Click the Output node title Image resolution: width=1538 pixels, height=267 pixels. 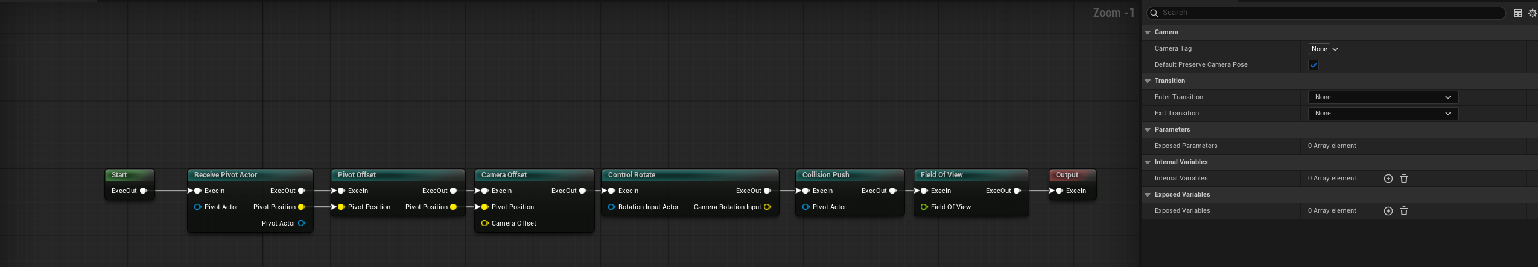coord(1067,175)
